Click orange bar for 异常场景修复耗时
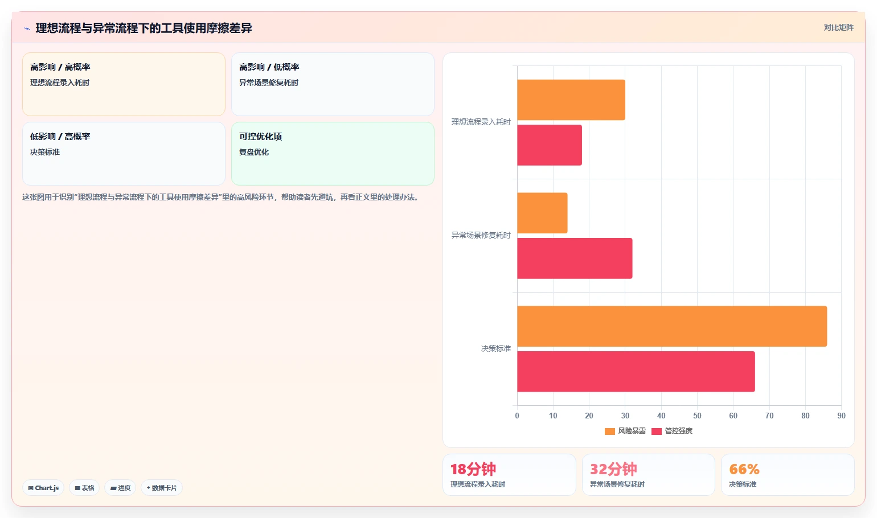This screenshot has width=877, height=518. point(542,213)
